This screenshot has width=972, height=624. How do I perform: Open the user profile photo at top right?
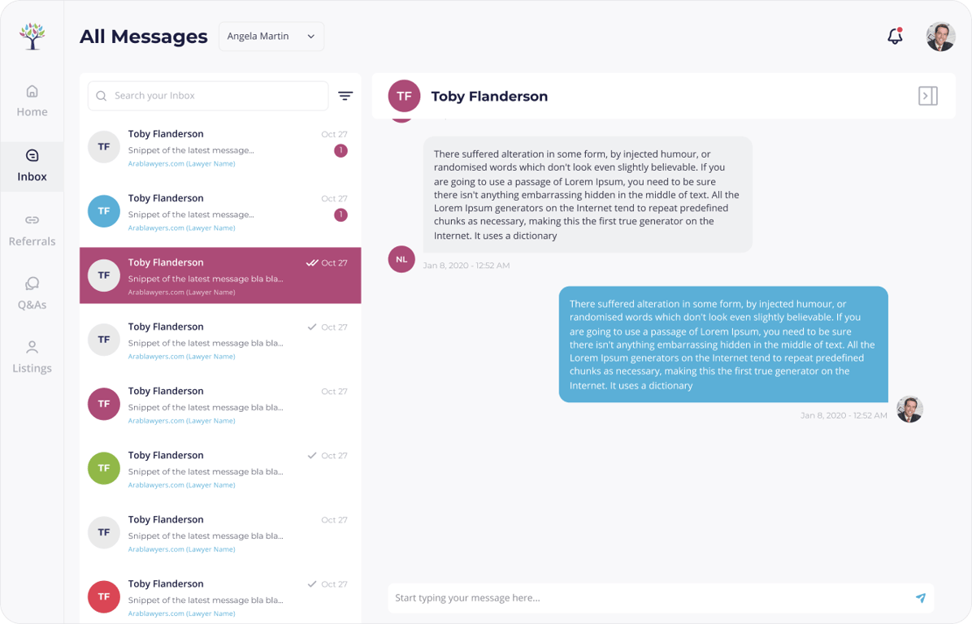[x=940, y=37]
